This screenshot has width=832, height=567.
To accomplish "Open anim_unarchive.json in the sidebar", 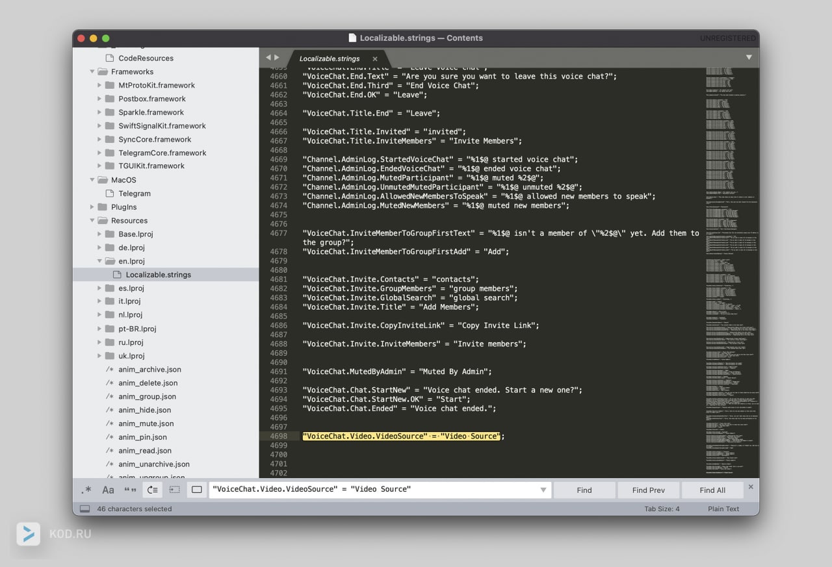I will tap(154, 464).
